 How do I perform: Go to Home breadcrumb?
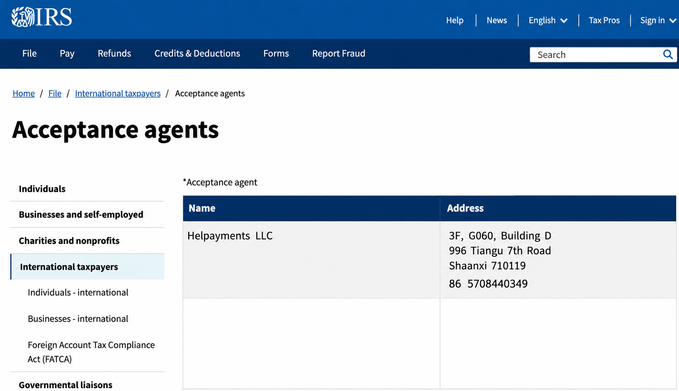pos(23,93)
